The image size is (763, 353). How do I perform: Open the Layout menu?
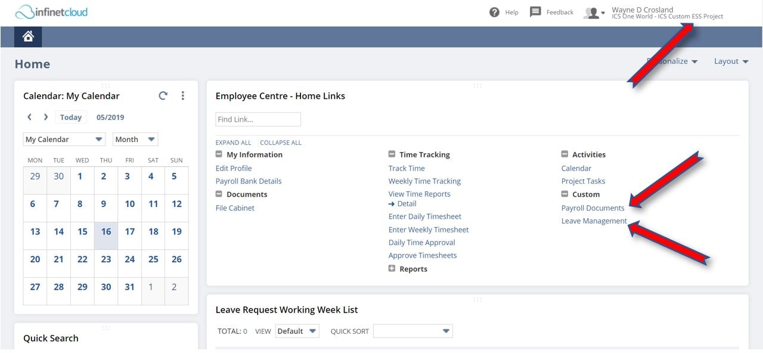(x=731, y=61)
